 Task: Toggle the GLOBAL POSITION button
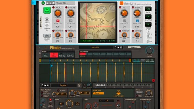[42, 92]
